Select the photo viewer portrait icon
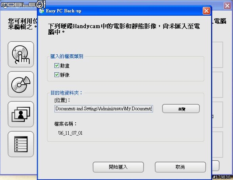This screenshot has height=180, width=233. coord(21,114)
